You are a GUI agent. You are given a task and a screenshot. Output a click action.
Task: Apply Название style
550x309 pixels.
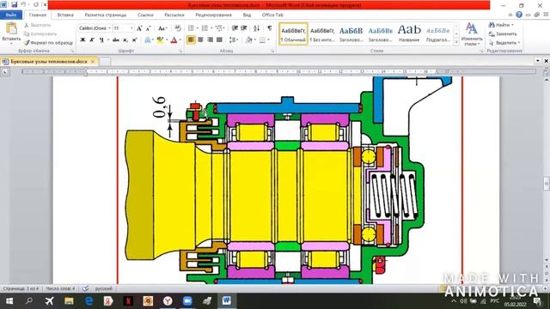(x=409, y=34)
